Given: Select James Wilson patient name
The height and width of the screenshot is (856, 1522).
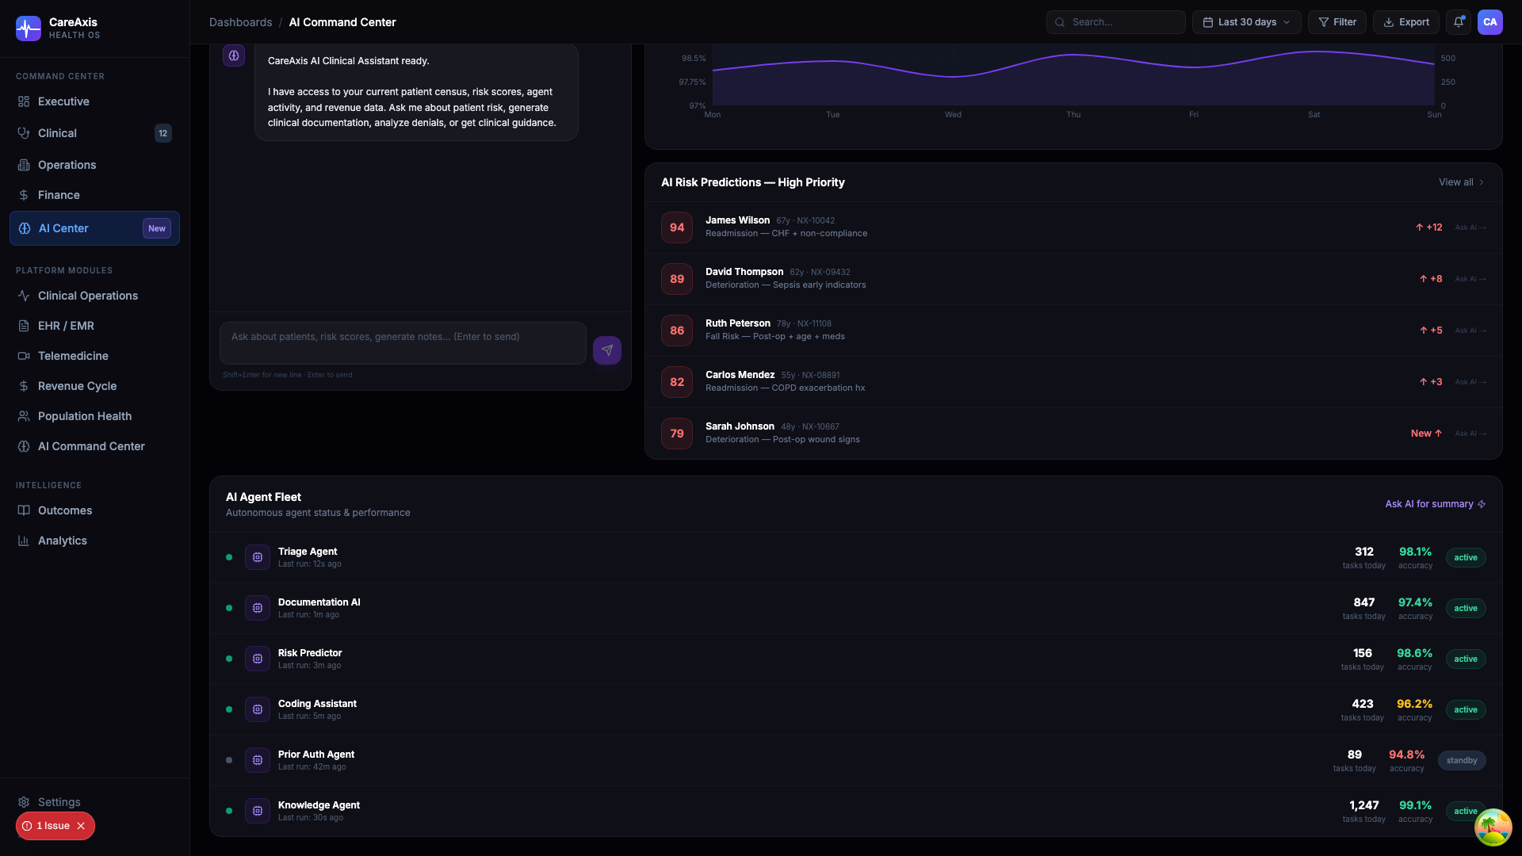Looking at the screenshot, I should pyautogui.click(x=737, y=220).
